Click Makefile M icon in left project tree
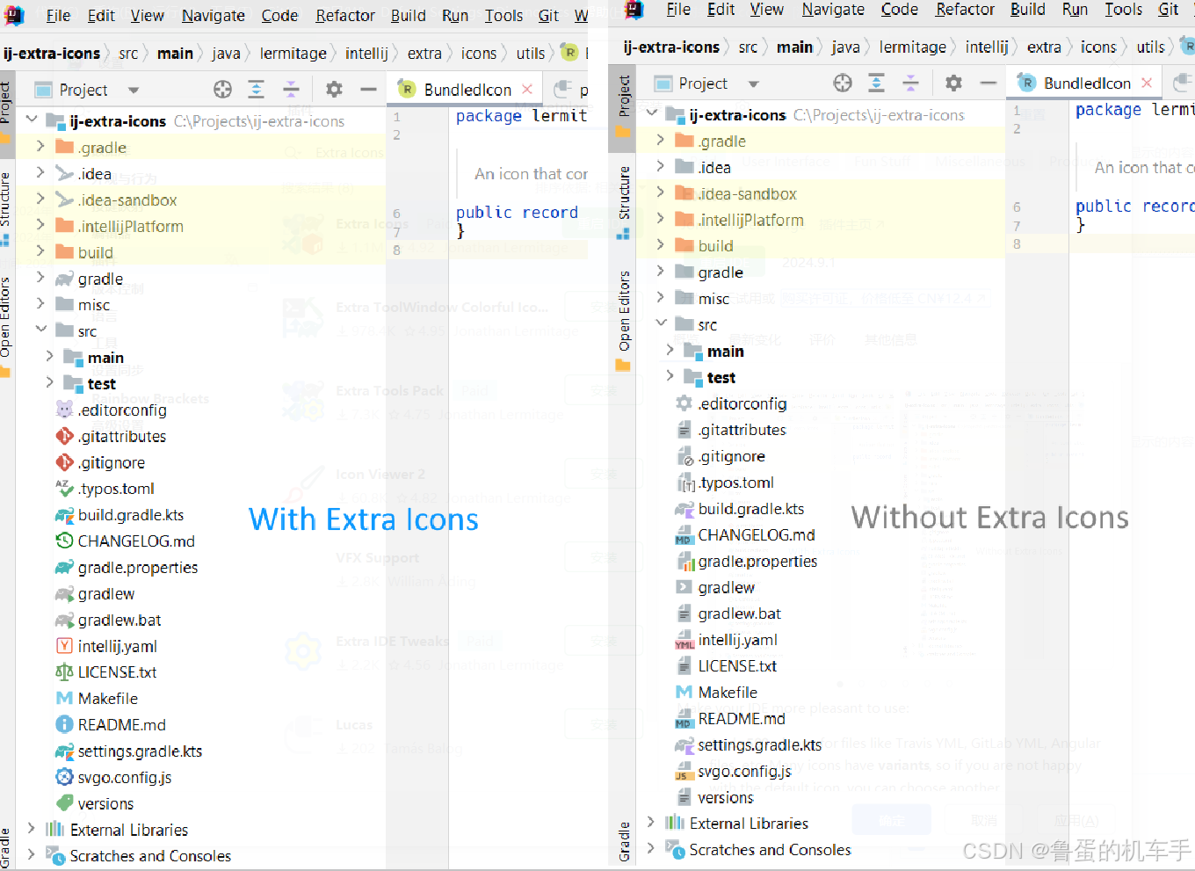 [64, 699]
